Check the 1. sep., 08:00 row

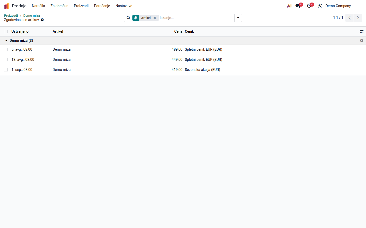(x=6, y=70)
